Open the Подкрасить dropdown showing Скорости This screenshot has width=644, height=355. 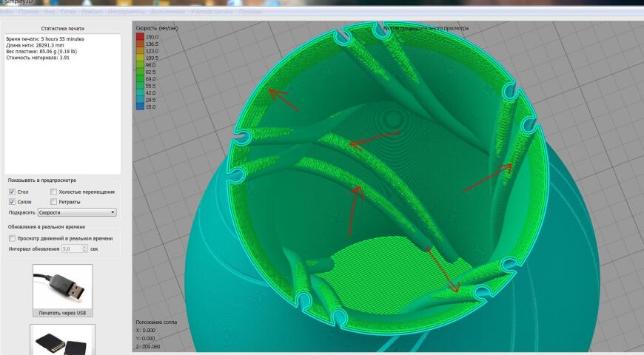pos(77,212)
